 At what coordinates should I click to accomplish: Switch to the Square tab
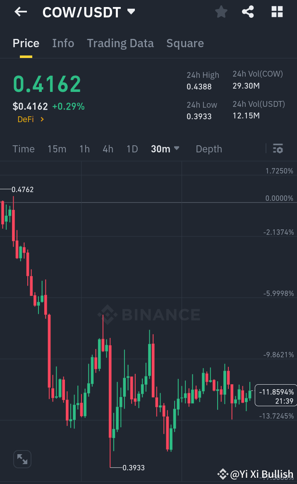(x=185, y=43)
